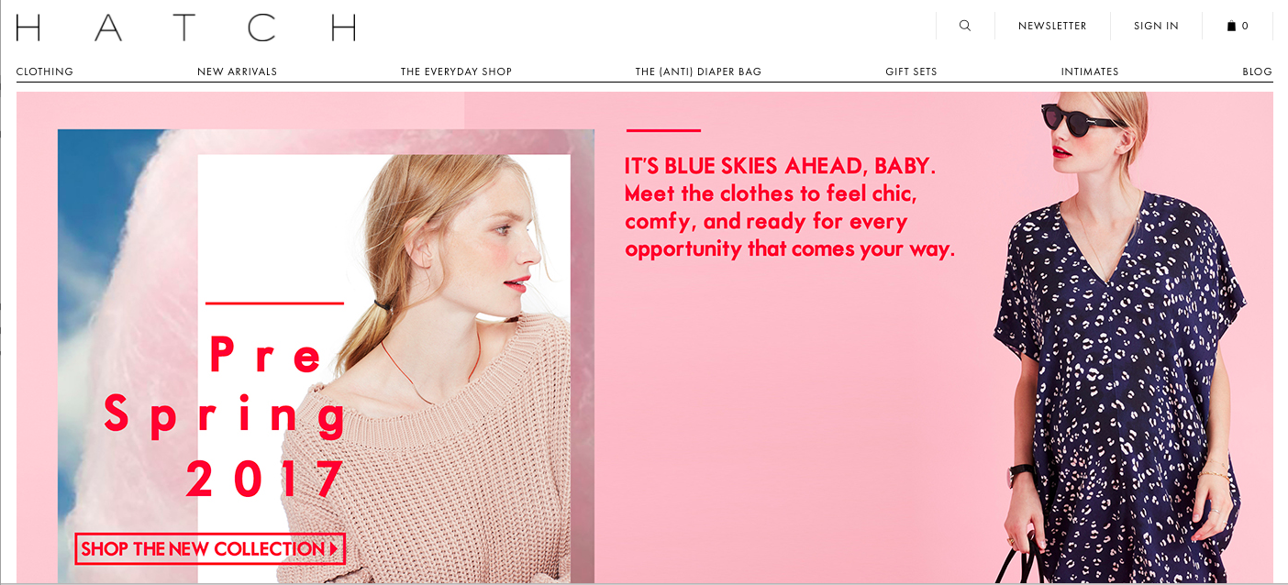Visit the Blog page
Image resolution: width=1288 pixels, height=585 pixels.
click(1257, 72)
